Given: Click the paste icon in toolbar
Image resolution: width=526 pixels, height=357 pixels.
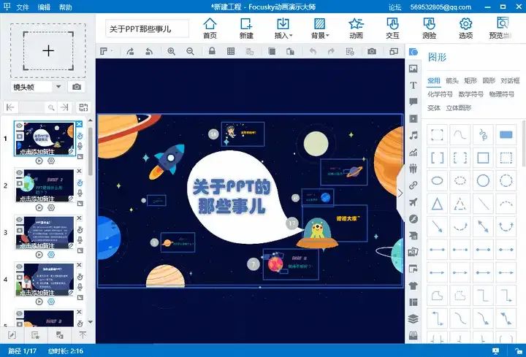Looking at the screenshot, I should (x=290, y=51).
